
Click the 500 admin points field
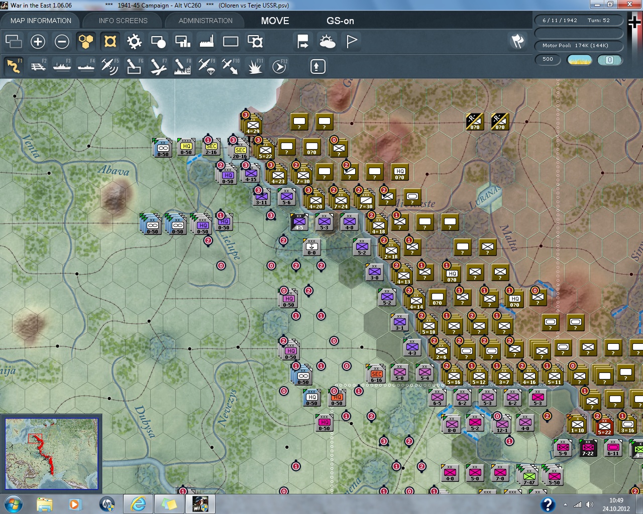tap(548, 59)
